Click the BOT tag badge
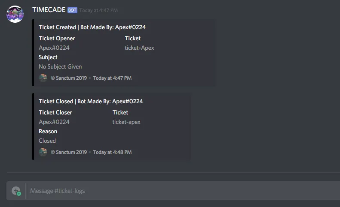Viewport: 340px width, 207px height. pyautogui.click(x=72, y=10)
